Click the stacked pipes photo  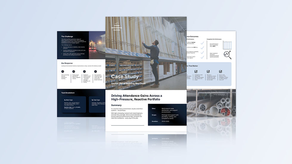(x=211, y=103)
